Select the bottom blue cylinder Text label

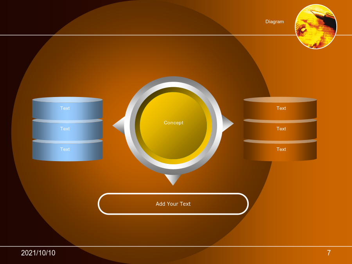(65, 149)
